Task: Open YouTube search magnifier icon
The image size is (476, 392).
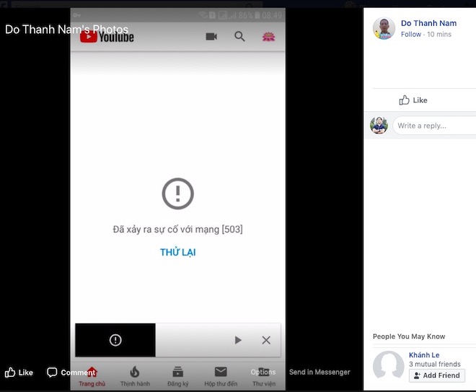Action: tap(239, 37)
